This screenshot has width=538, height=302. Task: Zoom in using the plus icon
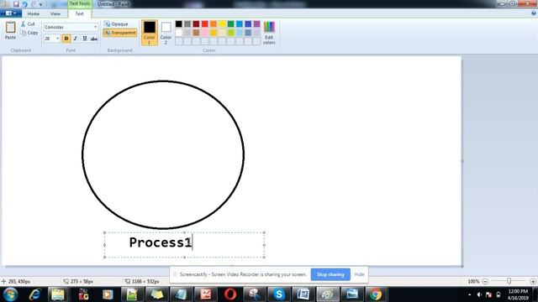[x=533, y=282]
